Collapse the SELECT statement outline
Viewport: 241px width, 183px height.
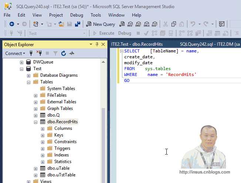[122, 51]
